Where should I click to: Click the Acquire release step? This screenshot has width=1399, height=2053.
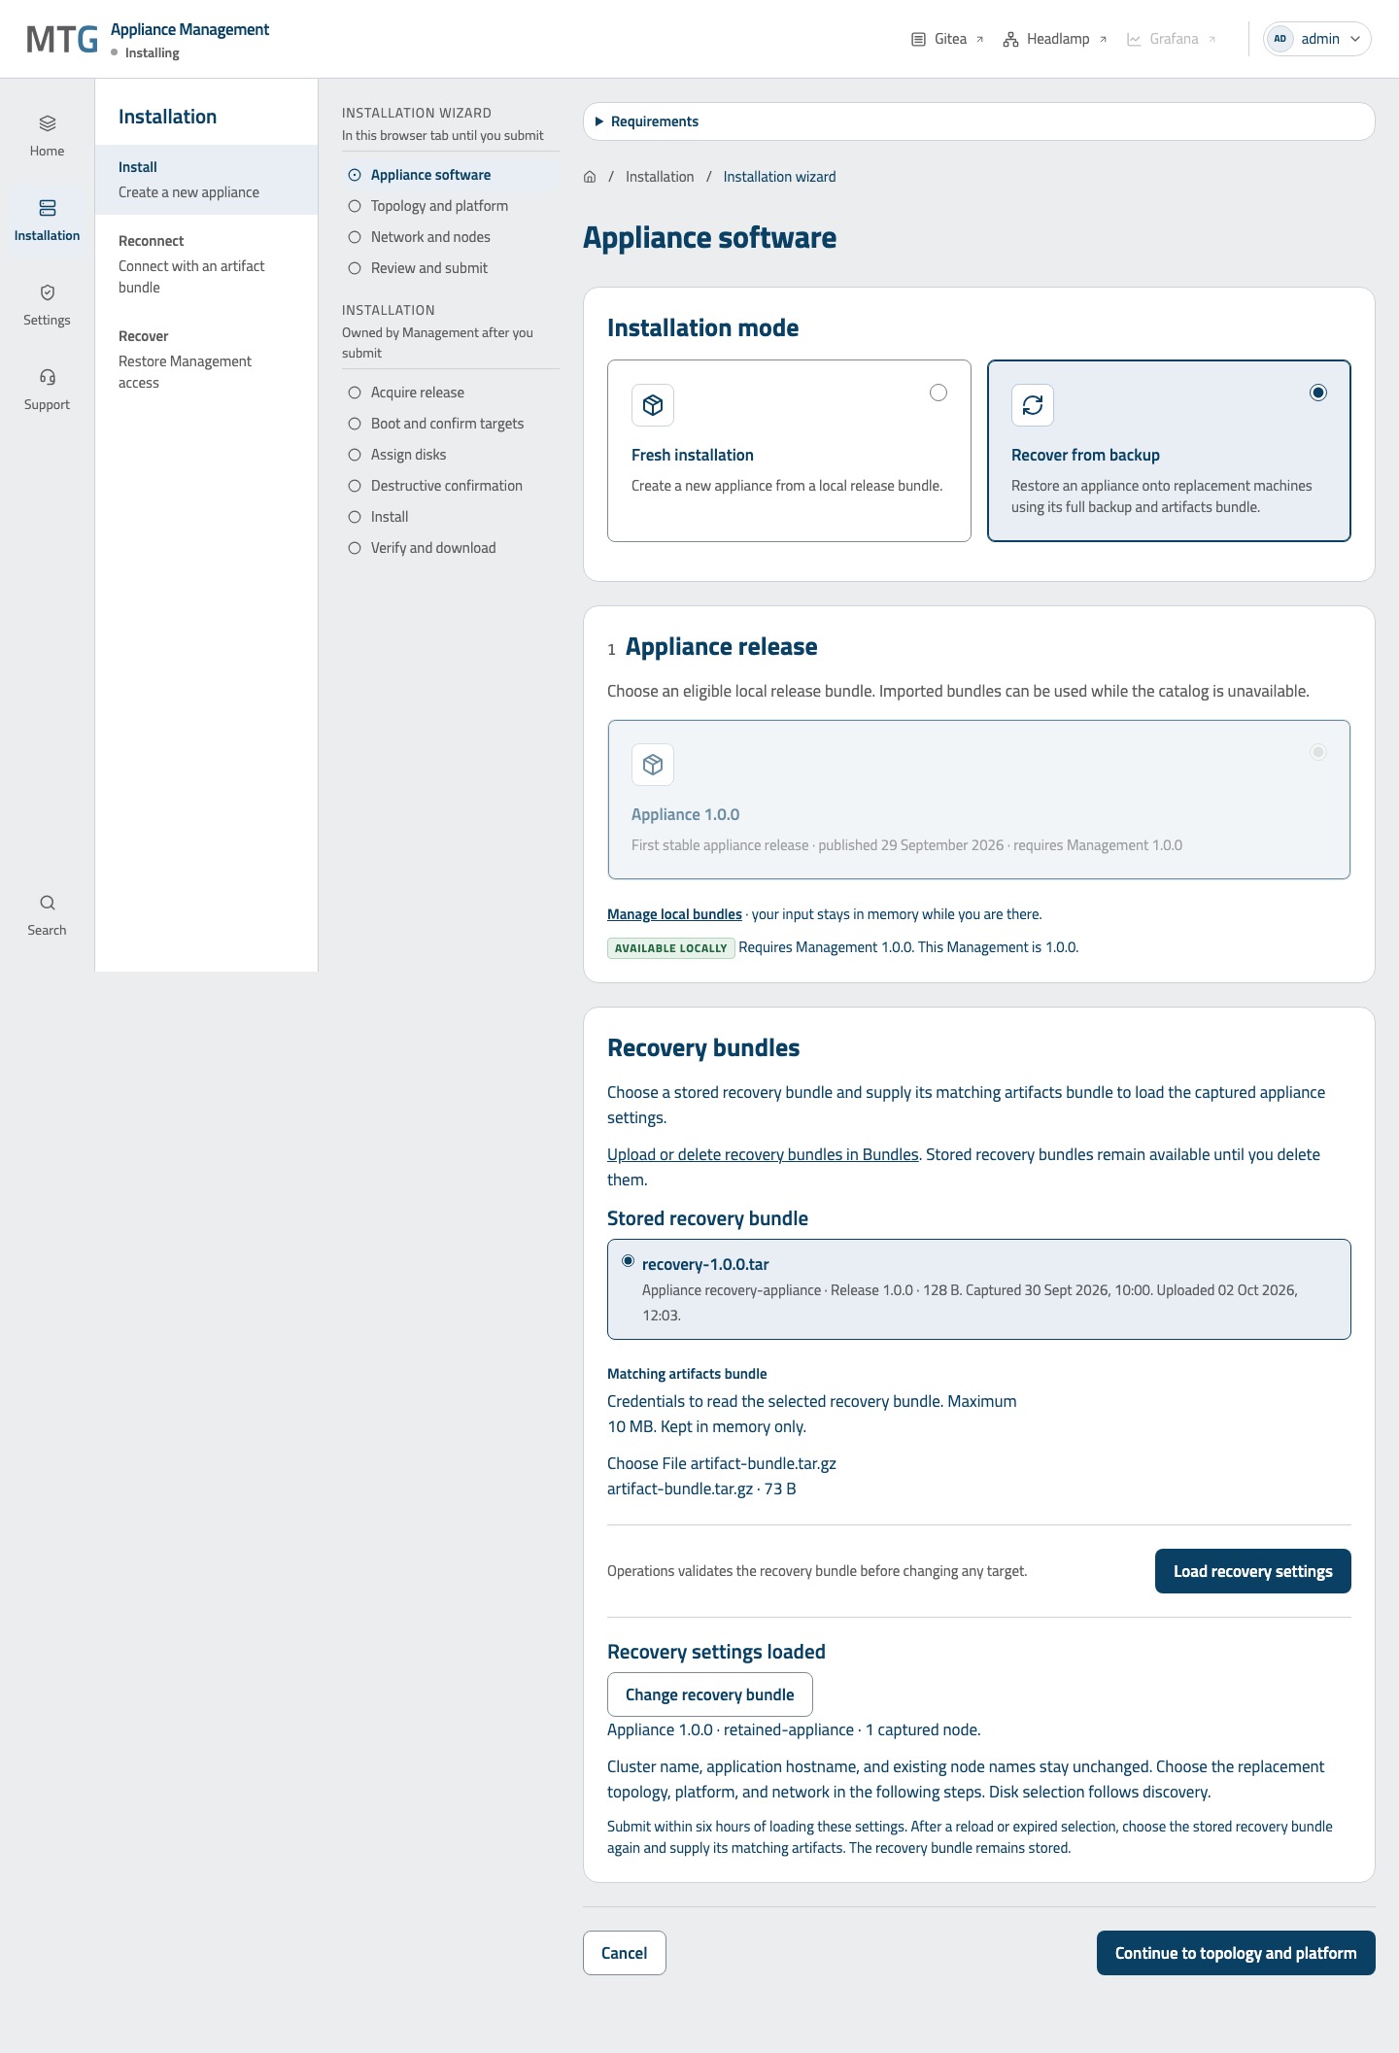coord(451,393)
